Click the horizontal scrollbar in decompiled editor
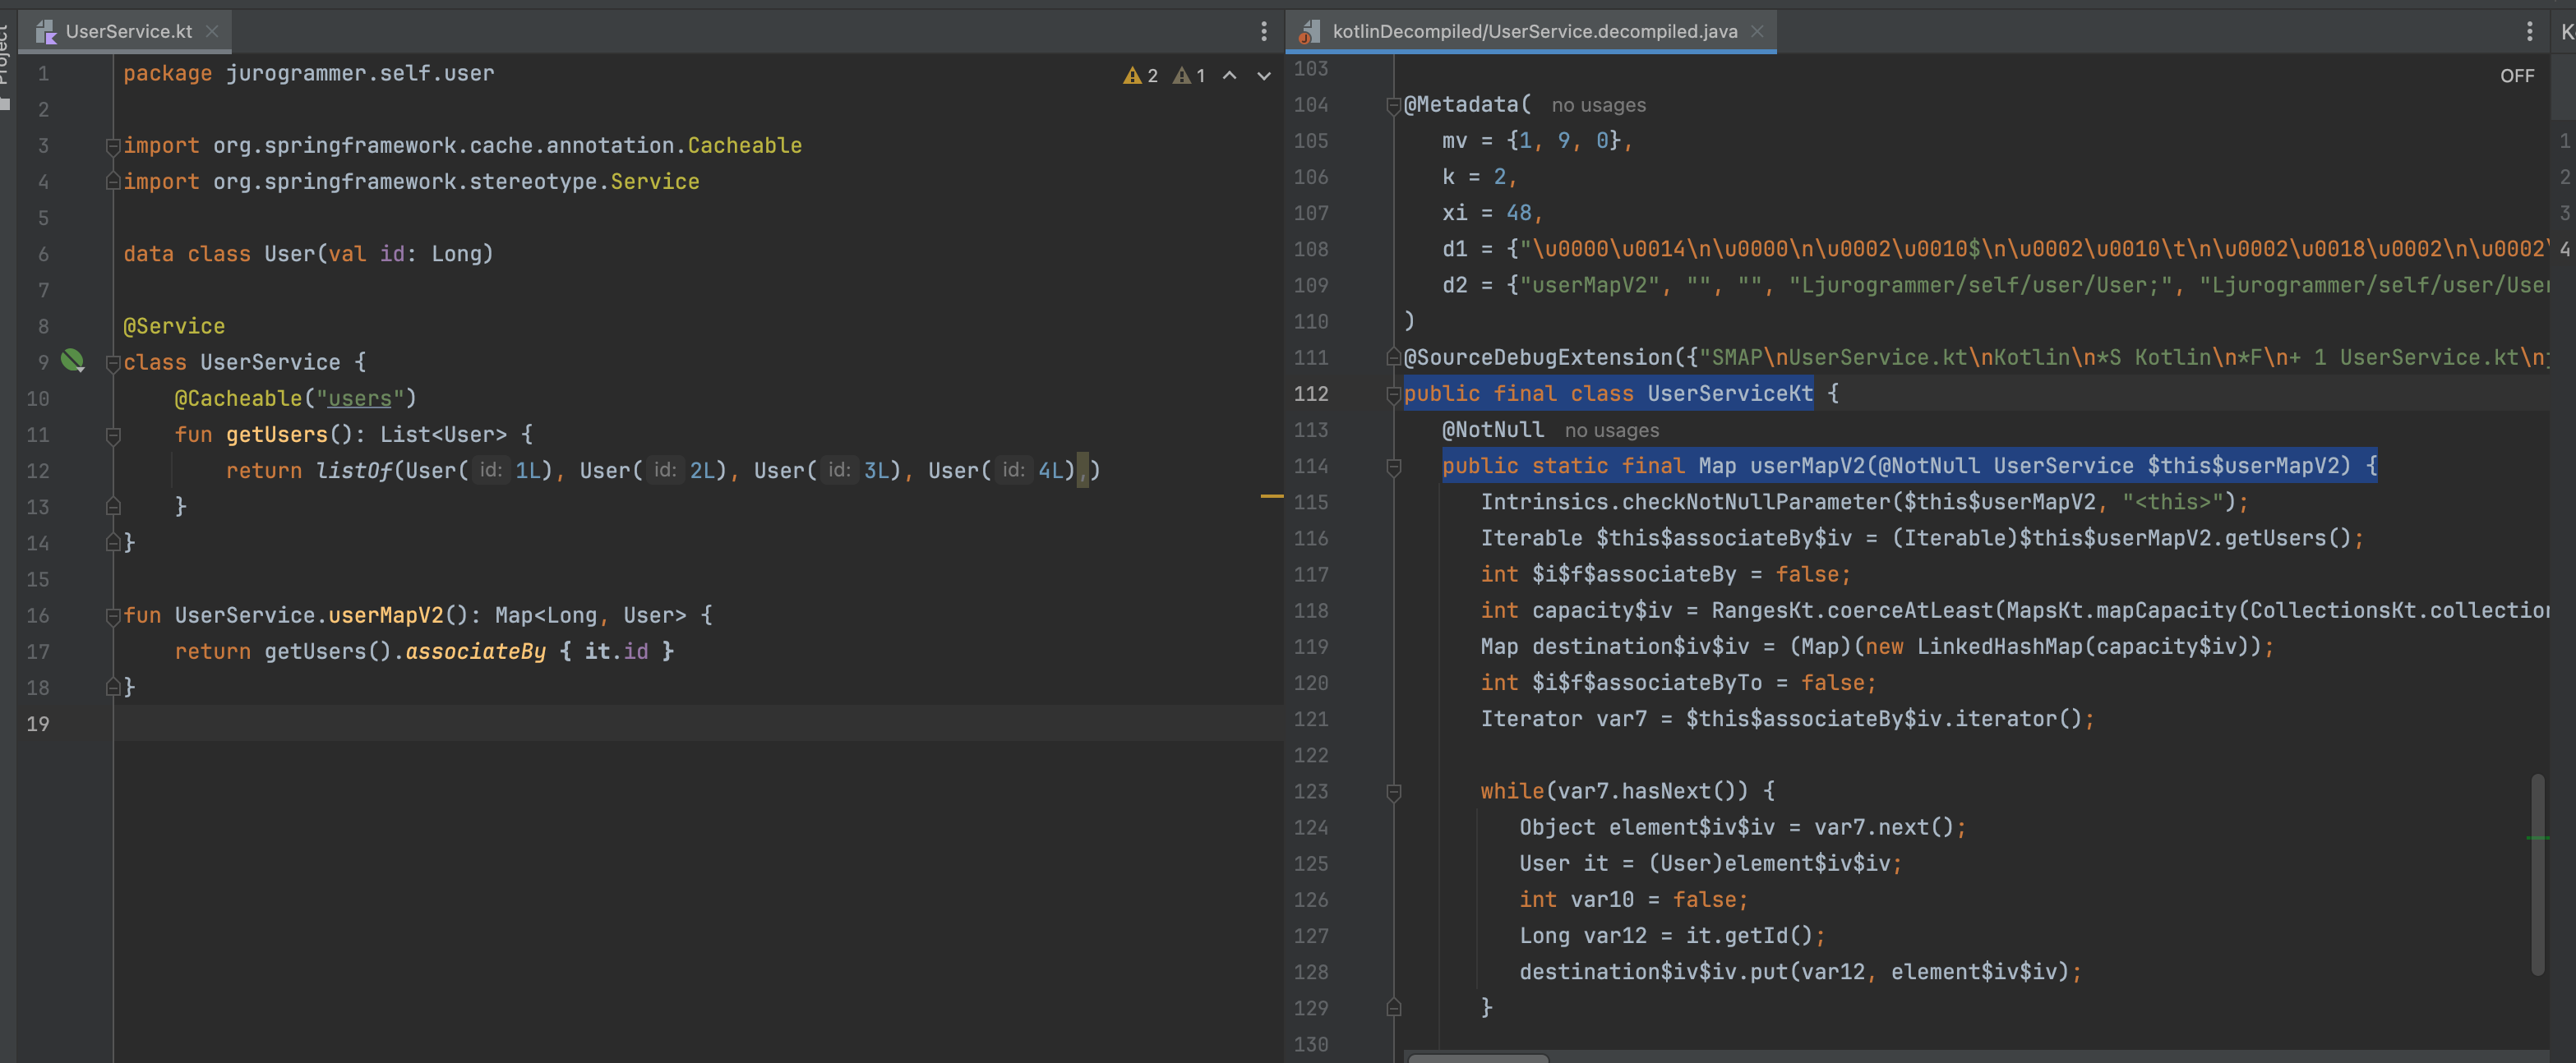This screenshot has width=2576, height=1063. (1477, 1057)
